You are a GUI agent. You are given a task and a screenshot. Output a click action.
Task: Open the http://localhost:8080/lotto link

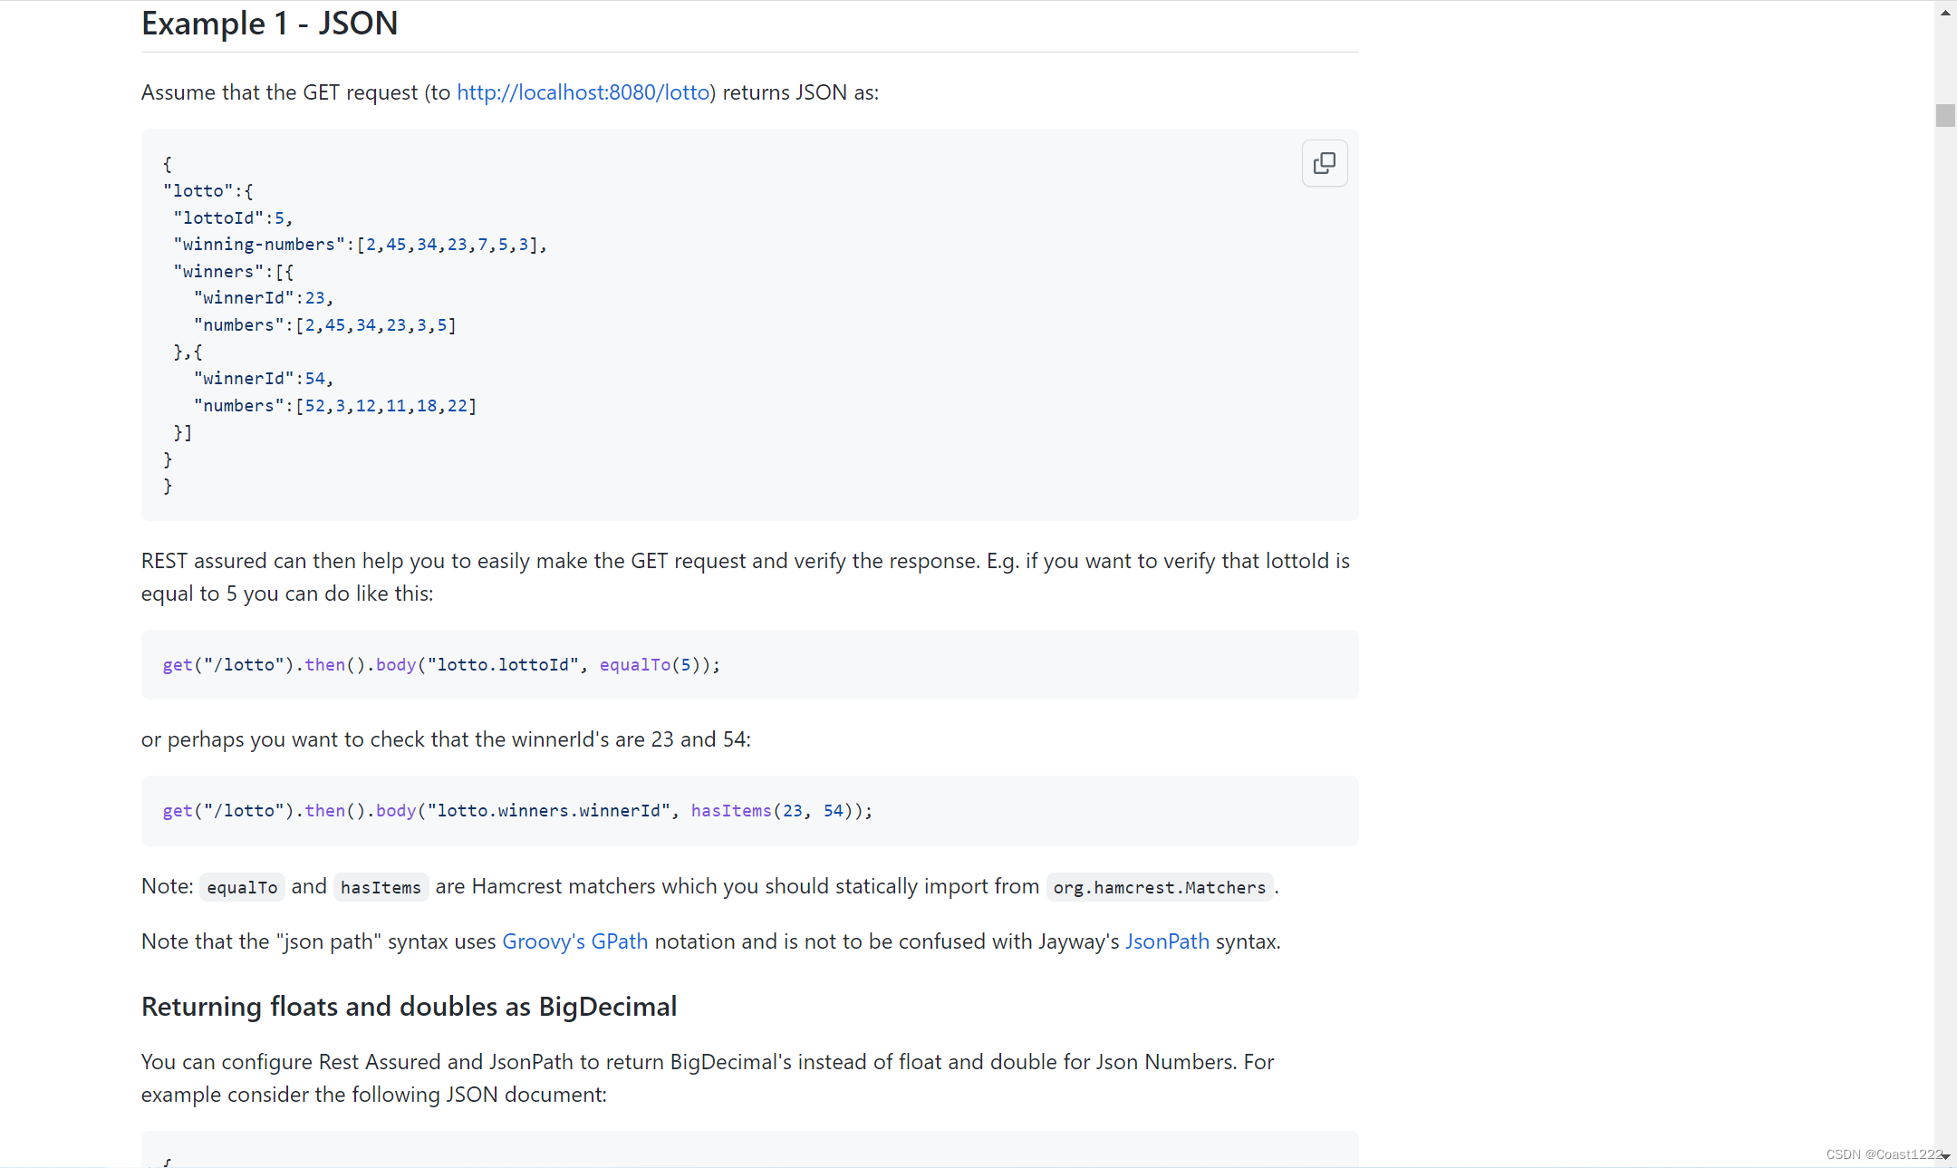[583, 92]
